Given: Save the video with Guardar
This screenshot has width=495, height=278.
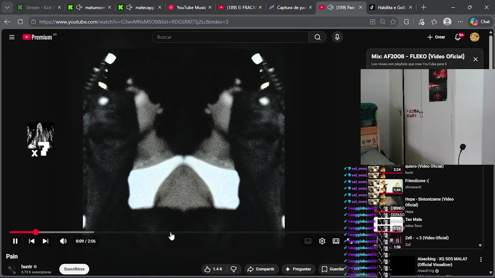Looking at the screenshot, I should pyautogui.click(x=333, y=269).
